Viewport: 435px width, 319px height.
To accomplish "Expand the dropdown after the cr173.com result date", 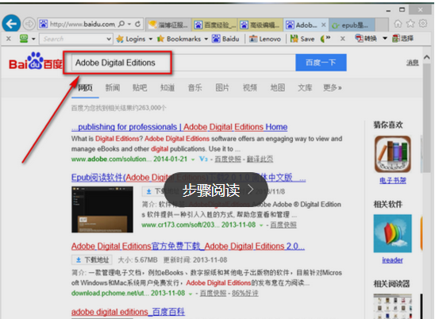I will pyautogui.click(x=261, y=225).
